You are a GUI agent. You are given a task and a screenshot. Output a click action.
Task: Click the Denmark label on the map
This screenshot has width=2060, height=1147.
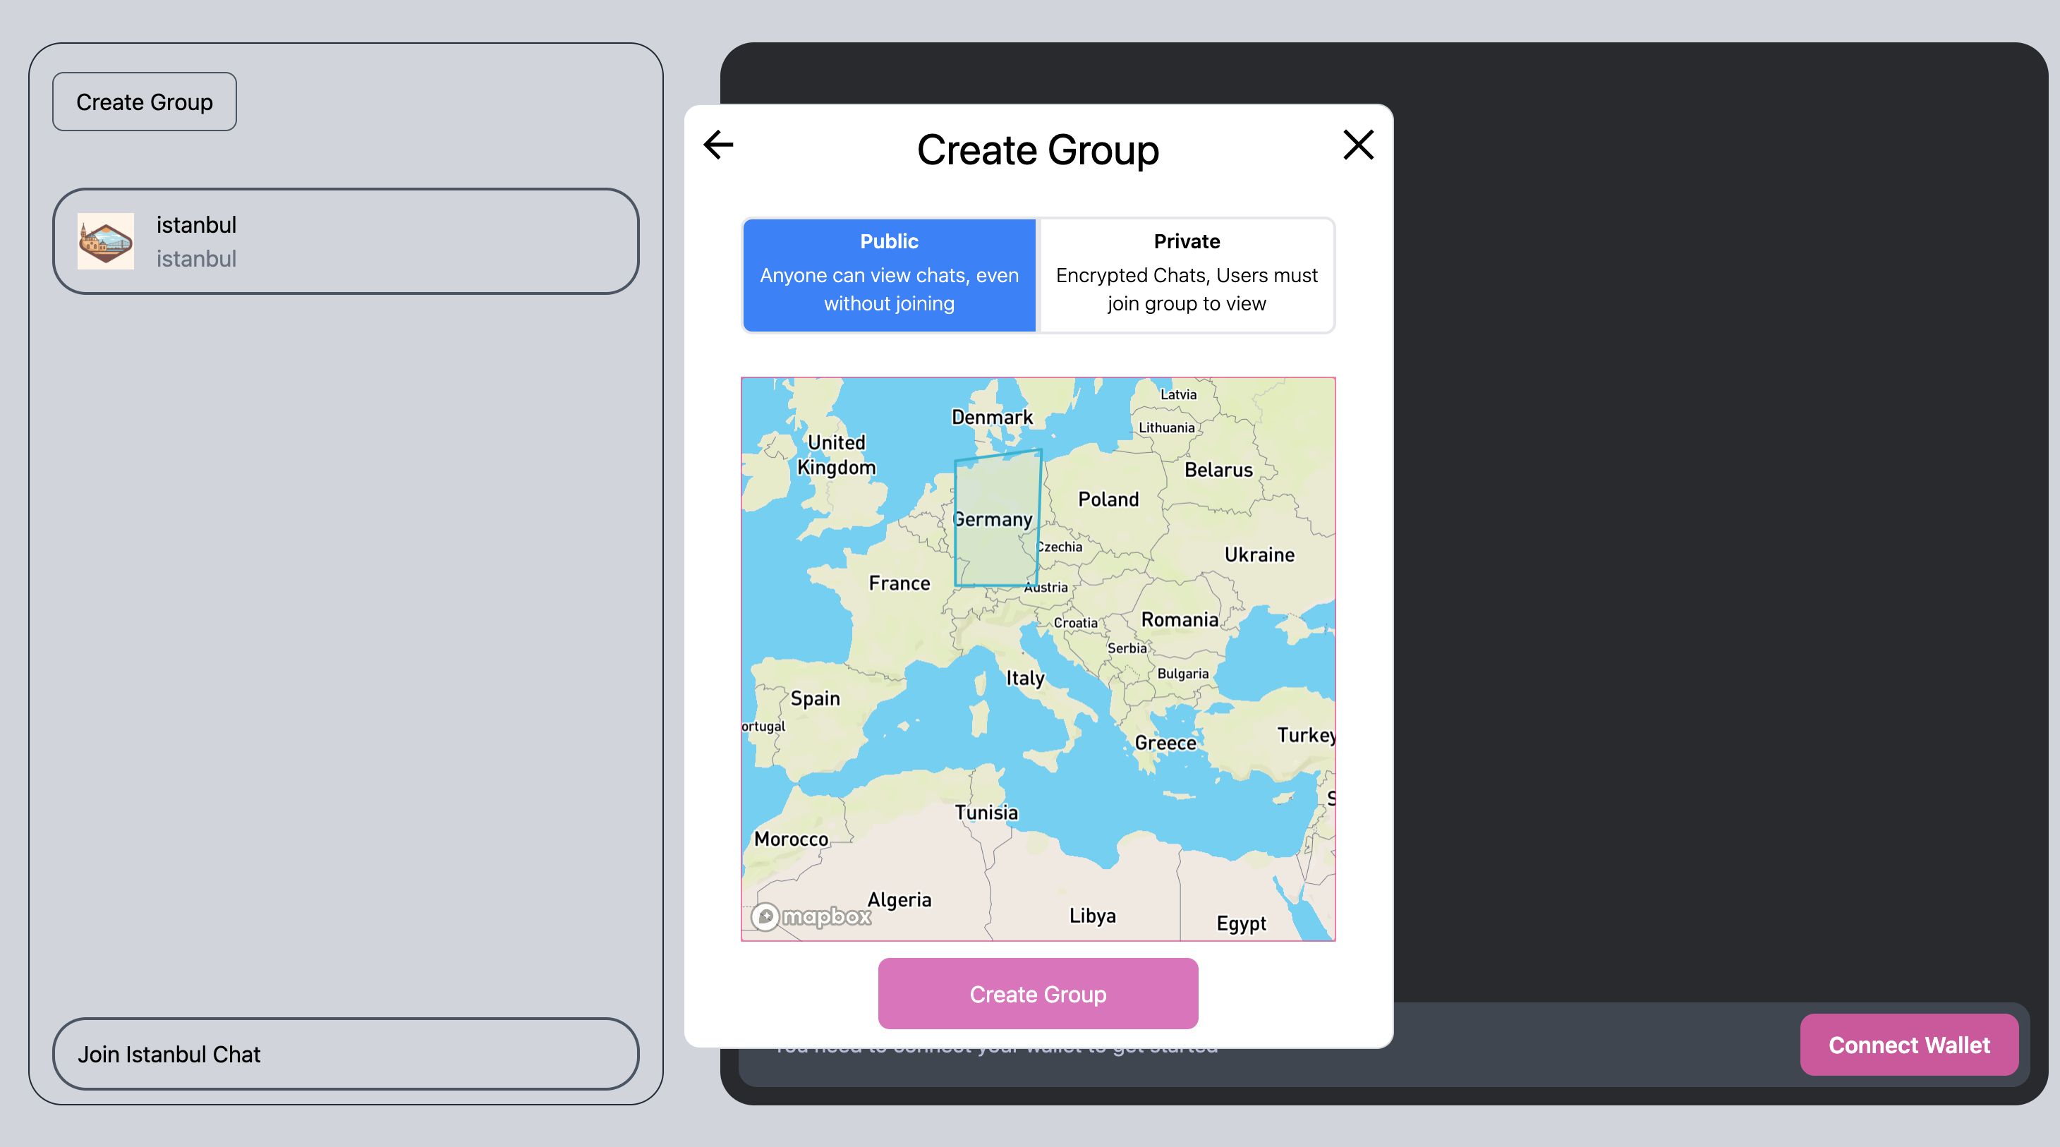coord(992,417)
